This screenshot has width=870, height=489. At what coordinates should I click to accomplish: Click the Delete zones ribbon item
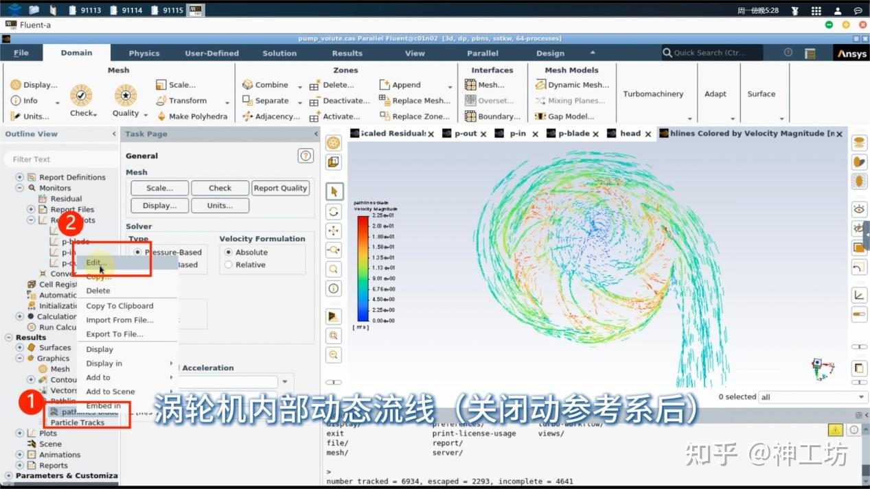point(332,85)
